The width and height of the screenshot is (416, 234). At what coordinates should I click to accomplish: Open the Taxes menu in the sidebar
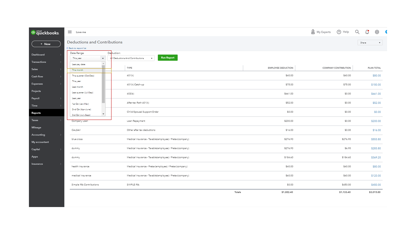(35, 120)
